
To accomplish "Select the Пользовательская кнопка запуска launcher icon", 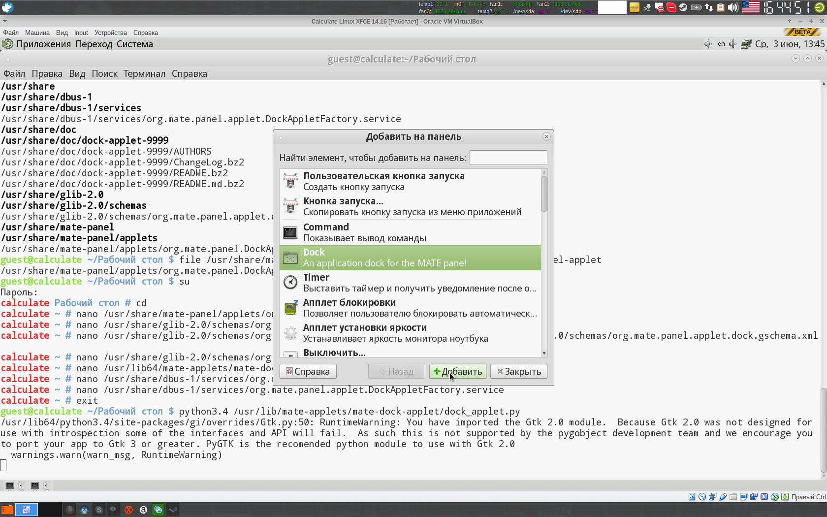I will click(290, 181).
